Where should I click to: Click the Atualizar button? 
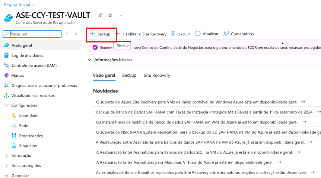tap(207, 34)
